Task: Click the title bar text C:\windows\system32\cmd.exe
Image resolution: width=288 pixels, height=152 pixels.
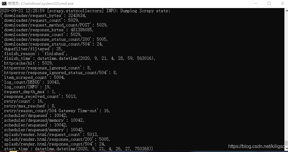Action: point(47,4)
